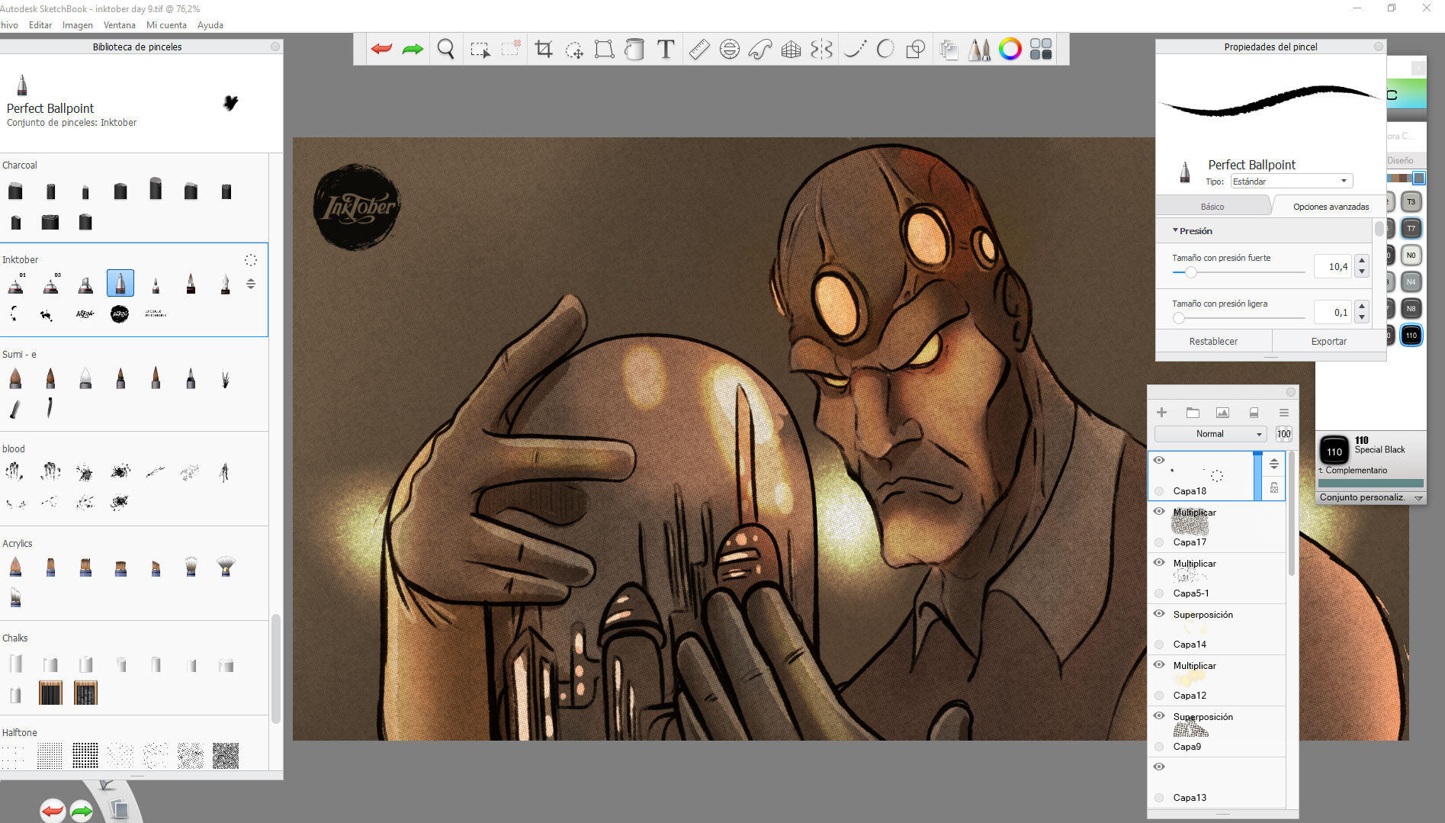Open the Ventana menu
1445x823 pixels.
119,25
